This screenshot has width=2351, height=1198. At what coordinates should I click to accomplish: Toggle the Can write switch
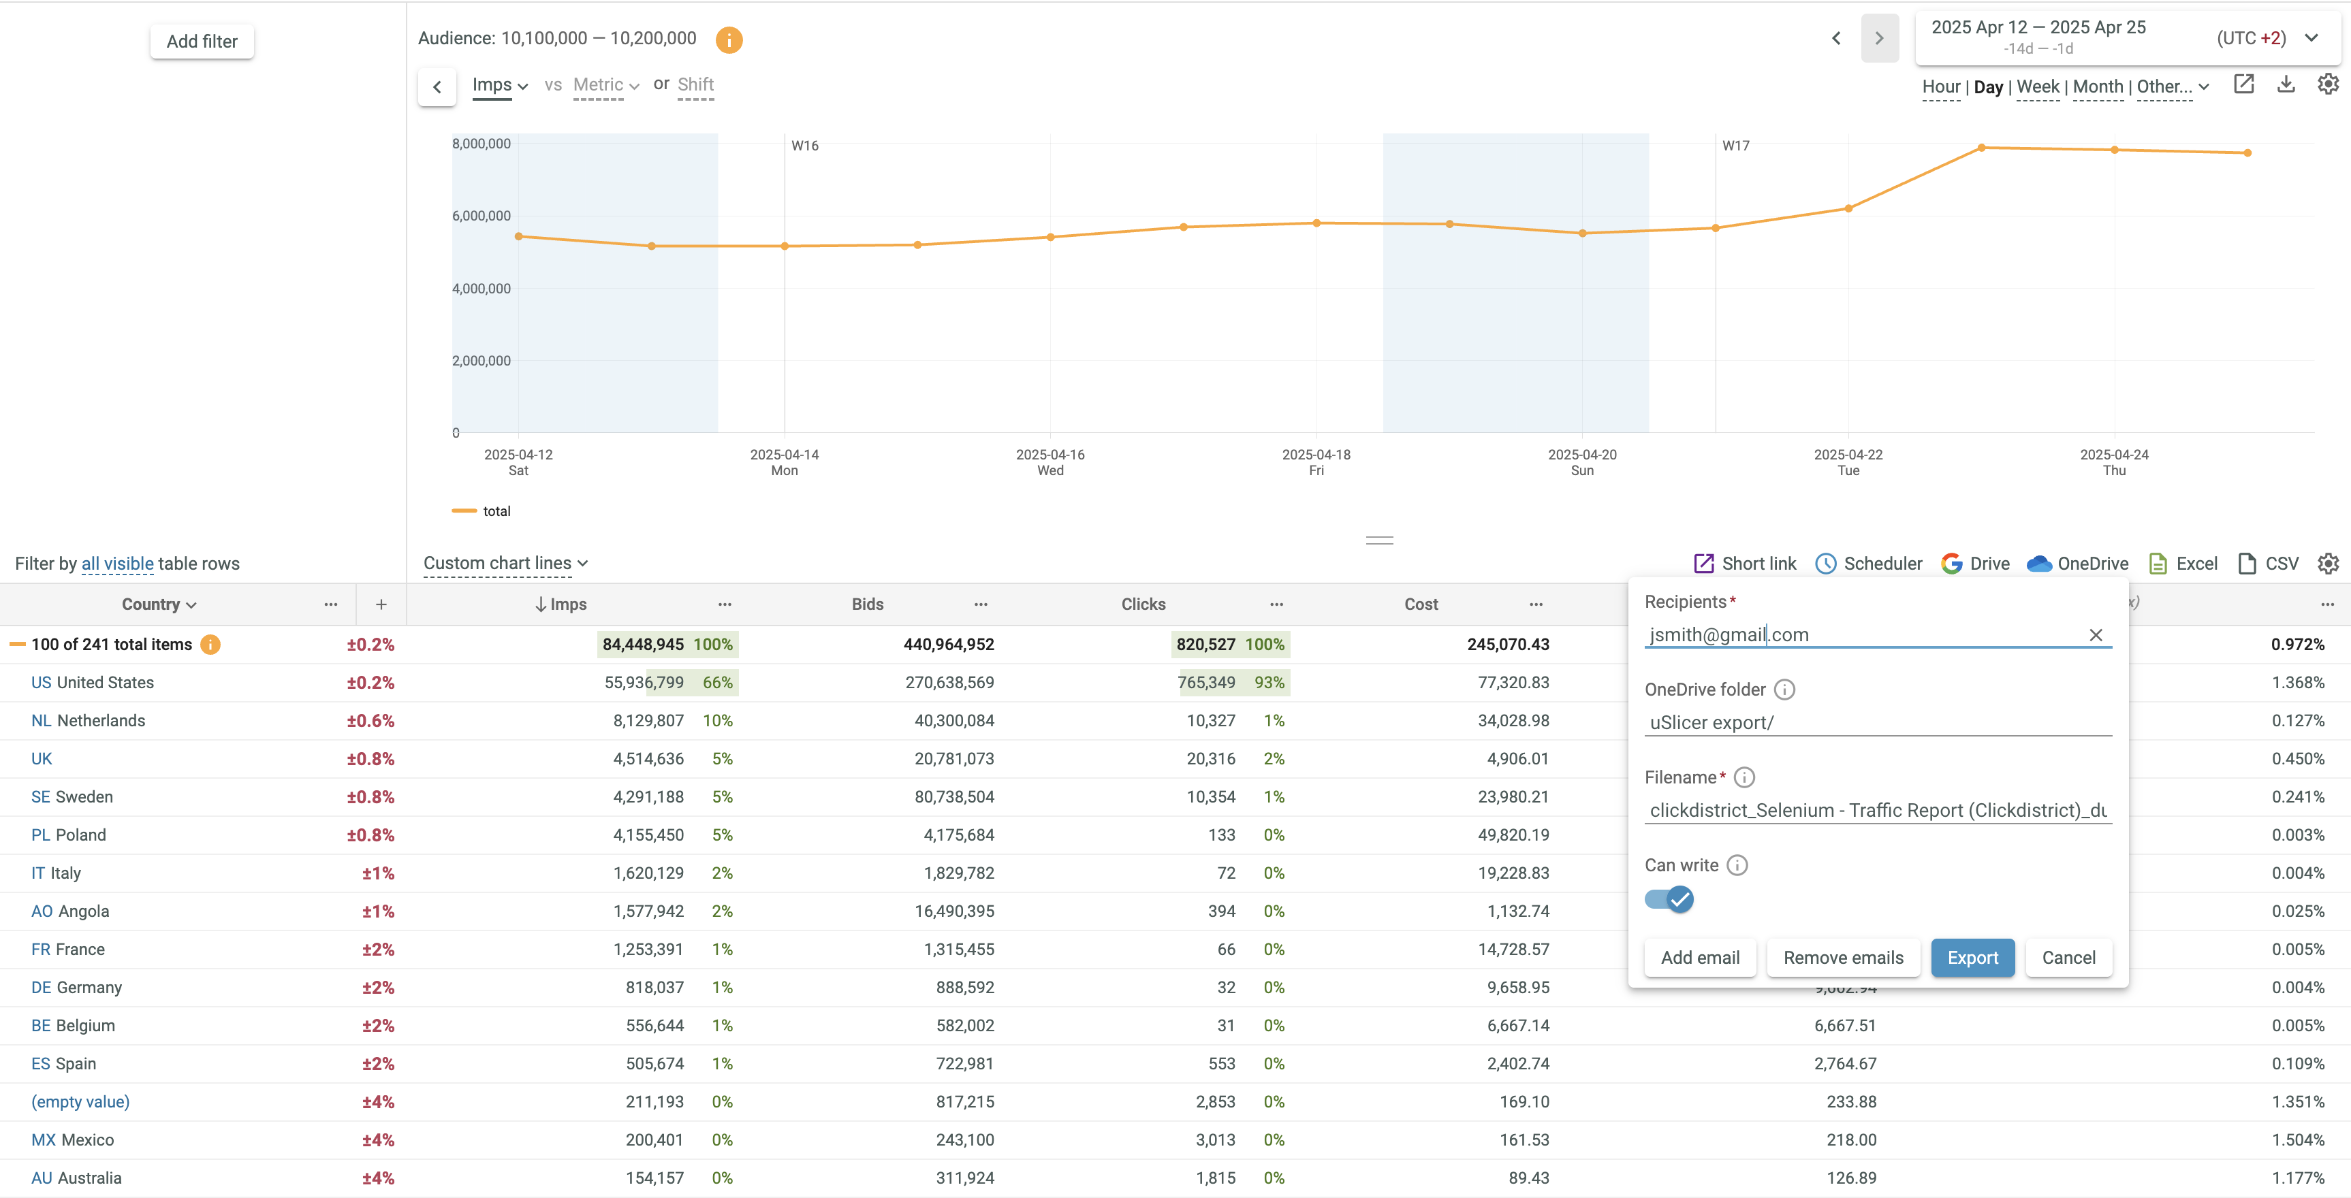pyautogui.click(x=1669, y=900)
